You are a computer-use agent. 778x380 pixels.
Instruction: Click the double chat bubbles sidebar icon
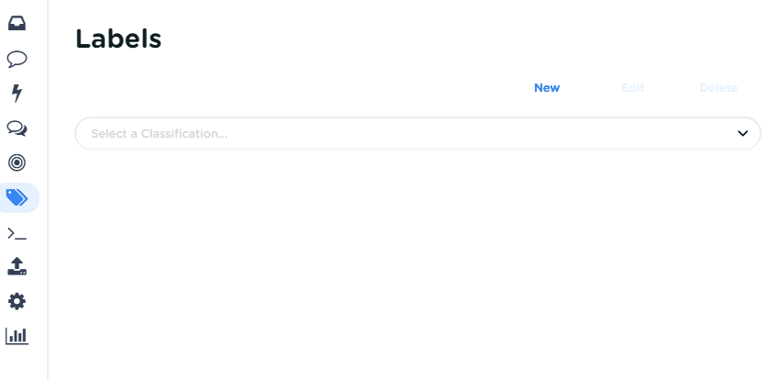tap(17, 128)
